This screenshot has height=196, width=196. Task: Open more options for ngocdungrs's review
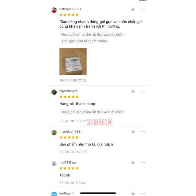pyautogui.click(x=143, y=91)
